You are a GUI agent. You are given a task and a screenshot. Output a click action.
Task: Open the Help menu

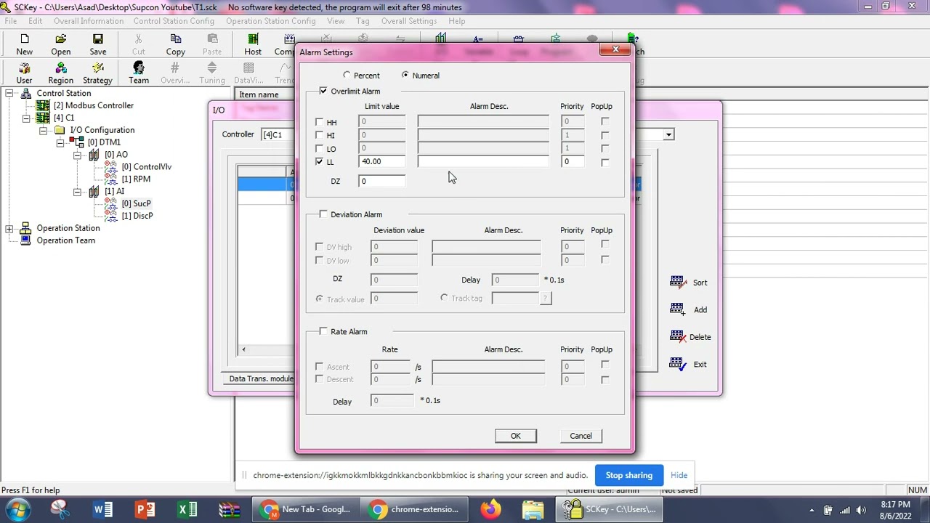[x=456, y=21]
